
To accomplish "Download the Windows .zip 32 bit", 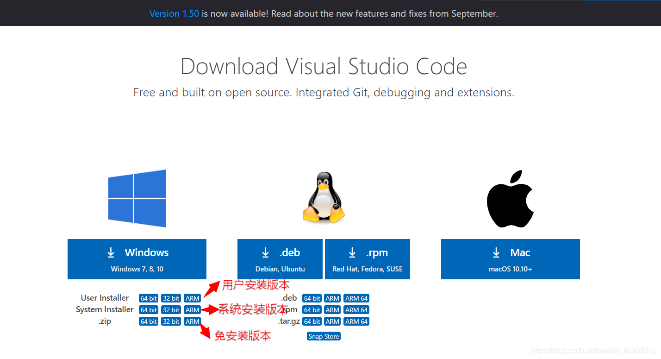I will [171, 321].
